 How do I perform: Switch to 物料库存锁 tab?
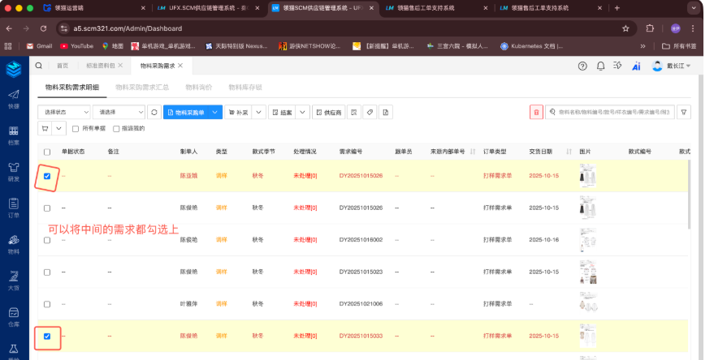(x=245, y=87)
